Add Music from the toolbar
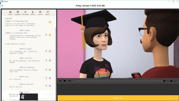Image resolution: width=179 pixels, height=101 pixels. (48, 13)
